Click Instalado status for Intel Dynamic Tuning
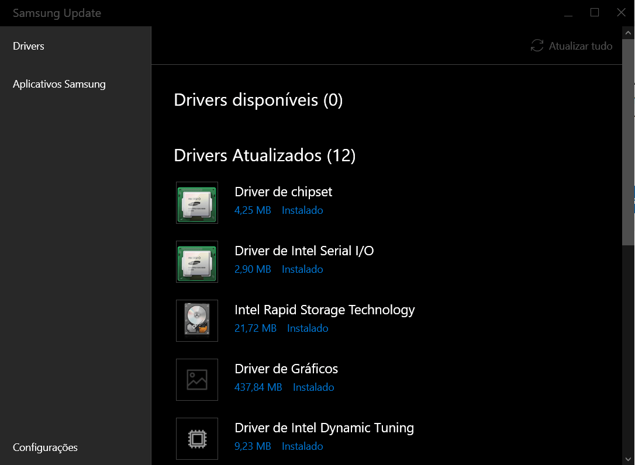This screenshot has height=465, width=635. 302,446
